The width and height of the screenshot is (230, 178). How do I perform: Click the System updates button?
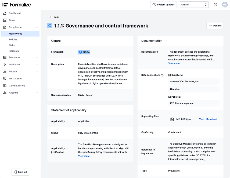pos(163,5)
